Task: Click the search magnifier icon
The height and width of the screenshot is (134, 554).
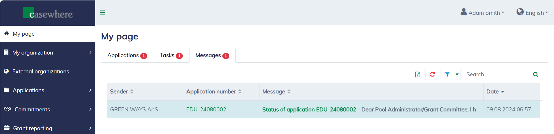Action: [x=535, y=75]
